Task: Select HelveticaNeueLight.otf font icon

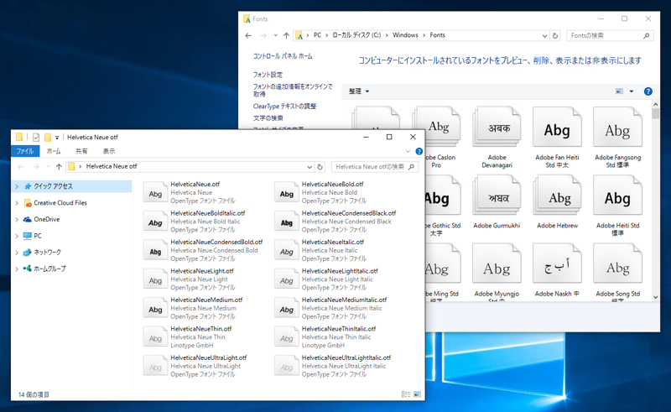Action: click(155, 279)
